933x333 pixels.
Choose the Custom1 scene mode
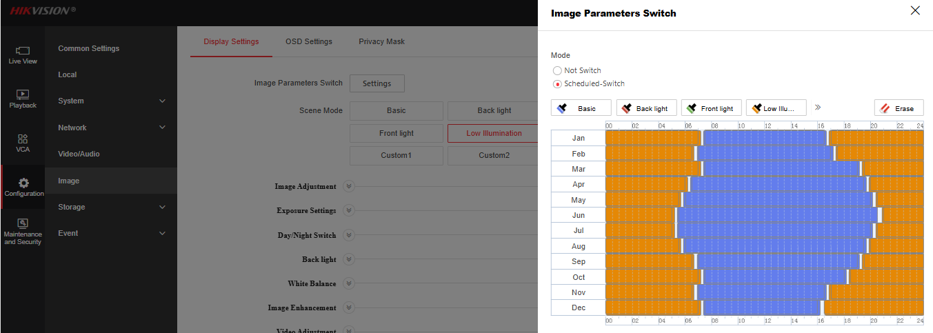[x=396, y=155]
